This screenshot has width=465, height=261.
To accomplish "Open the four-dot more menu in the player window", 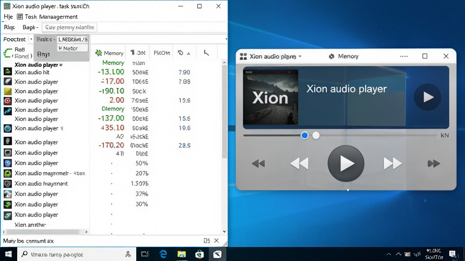I will (x=404, y=56).
